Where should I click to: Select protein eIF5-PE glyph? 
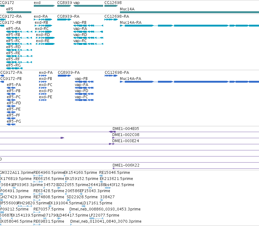[11, 112]
